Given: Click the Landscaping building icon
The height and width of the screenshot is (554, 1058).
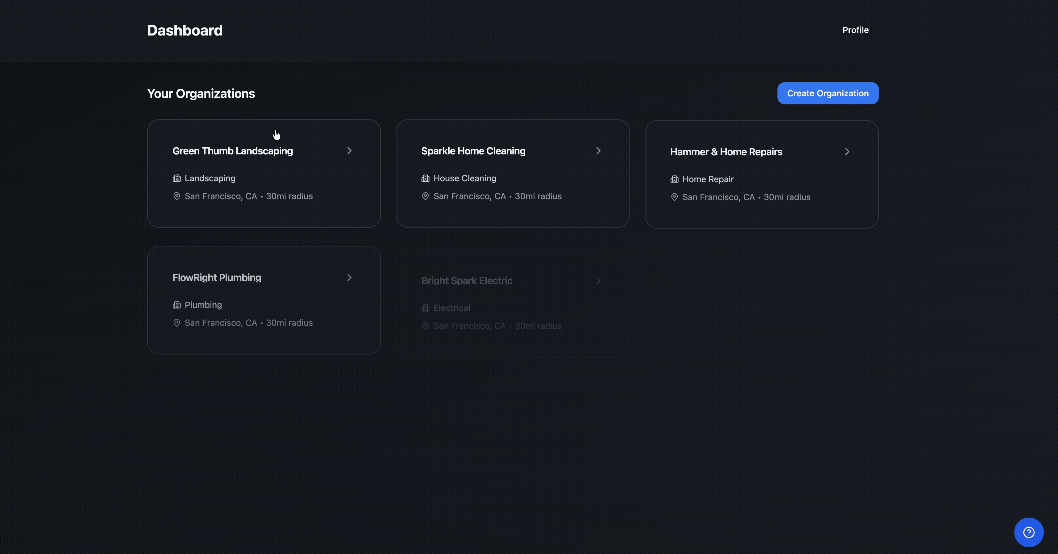Looking at the screenshot, I should coord(177,178).
